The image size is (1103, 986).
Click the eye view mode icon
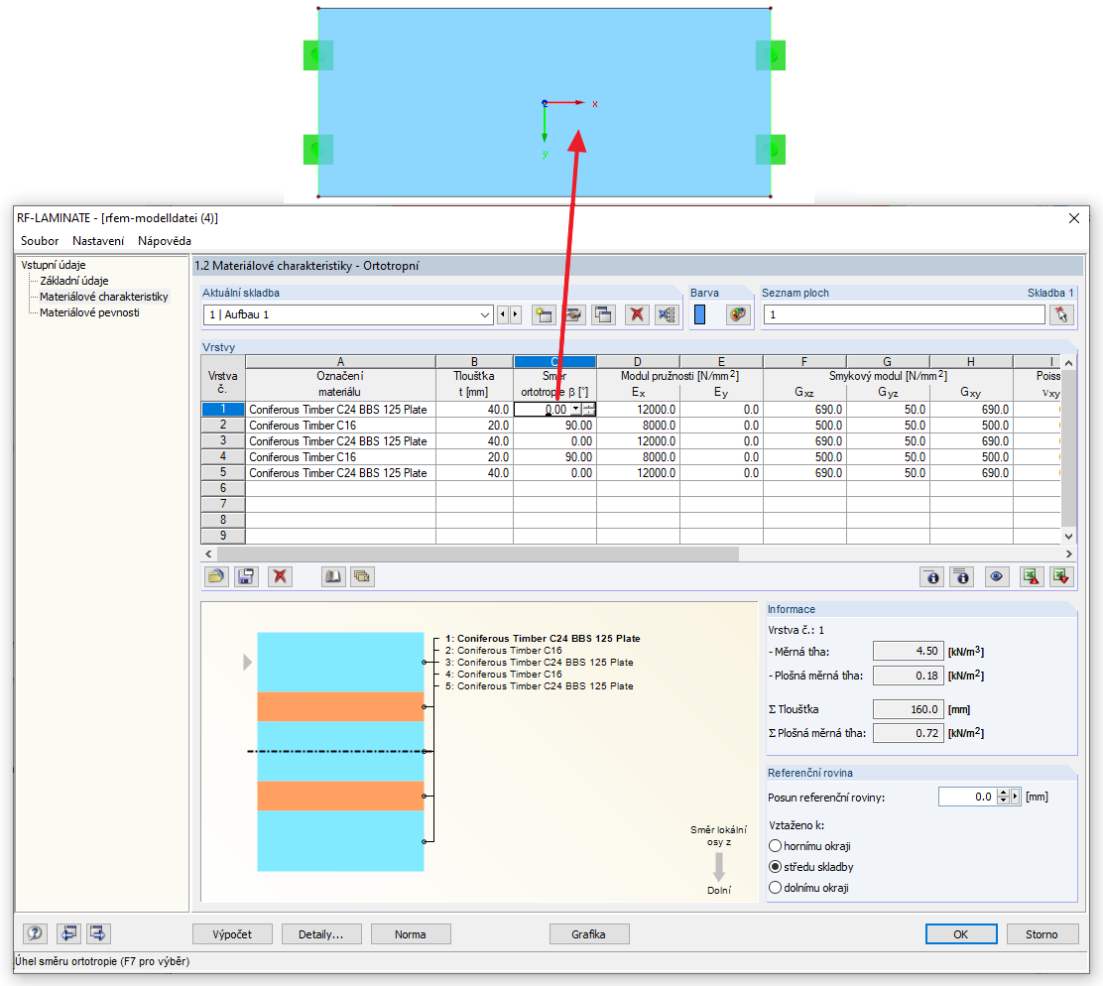996,577
